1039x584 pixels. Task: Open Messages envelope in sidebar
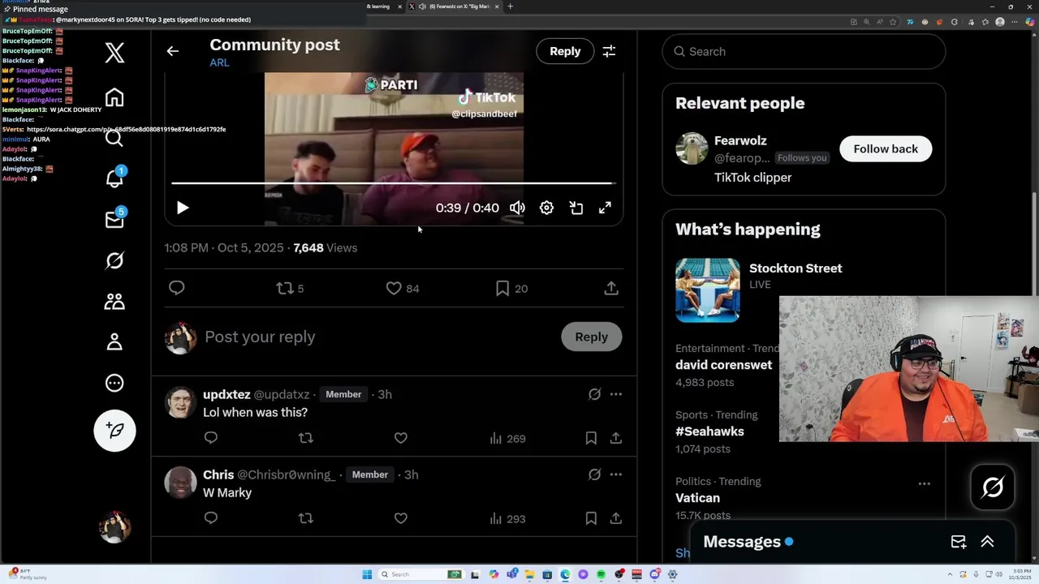(x=114, y=219)
